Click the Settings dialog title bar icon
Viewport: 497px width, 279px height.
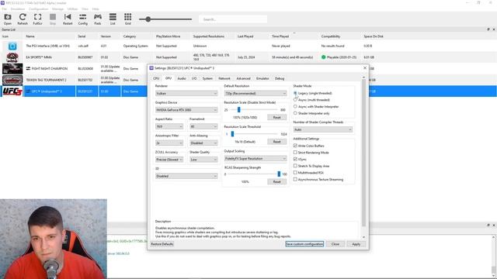(x=151, y=68)
